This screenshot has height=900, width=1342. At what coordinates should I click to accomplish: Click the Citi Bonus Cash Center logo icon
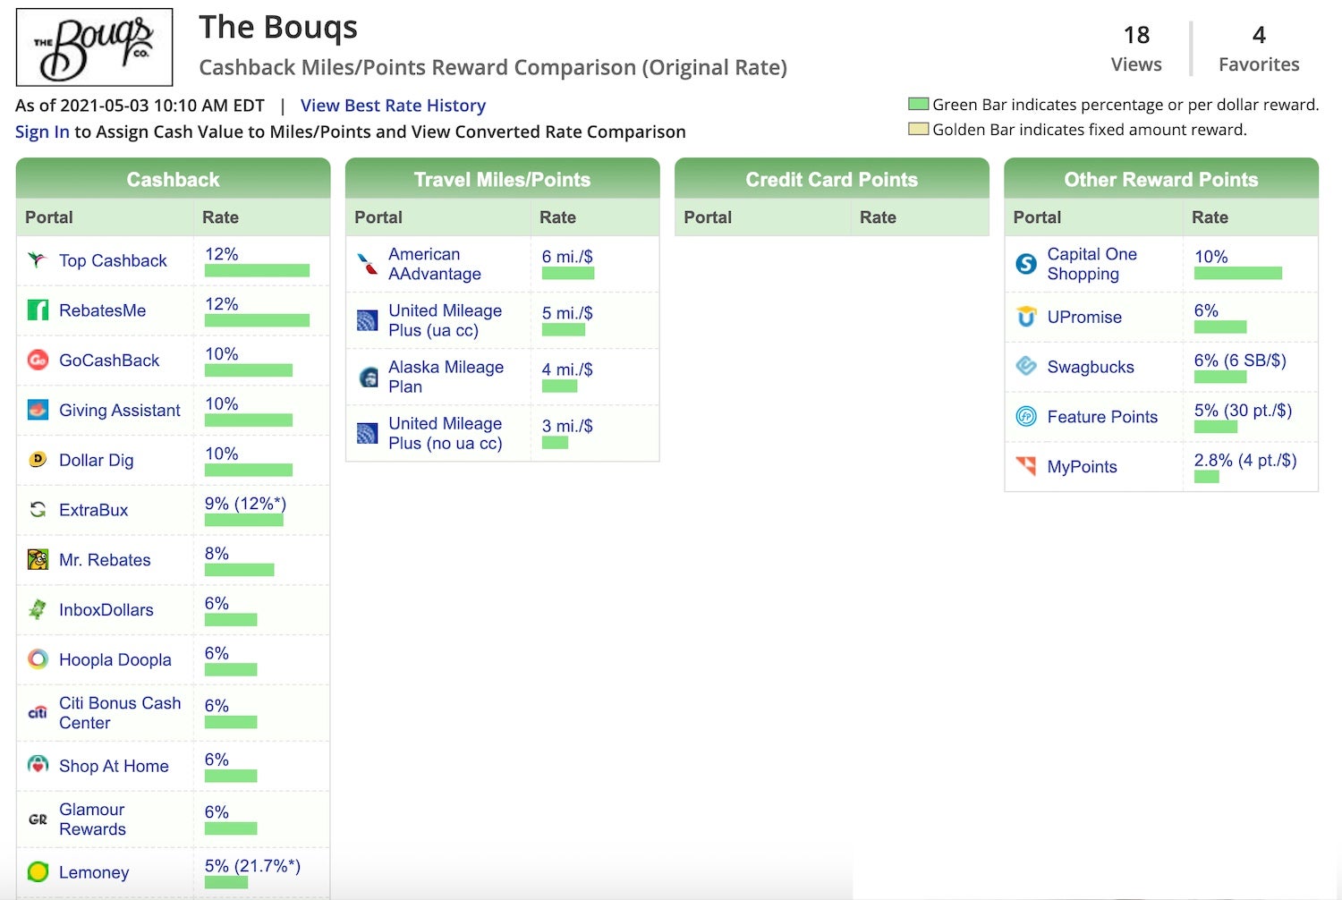click(38, 713)
